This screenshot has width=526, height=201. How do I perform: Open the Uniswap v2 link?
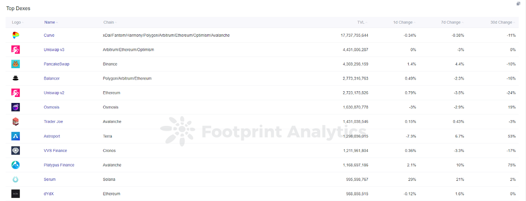pos(54,93)
